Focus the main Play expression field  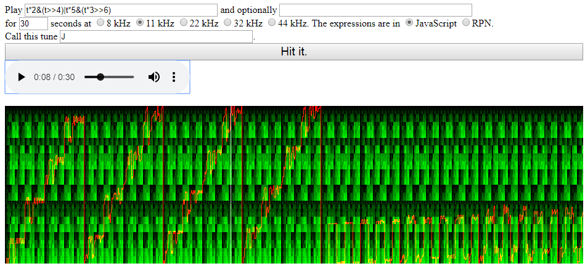[x=121, y=10]
